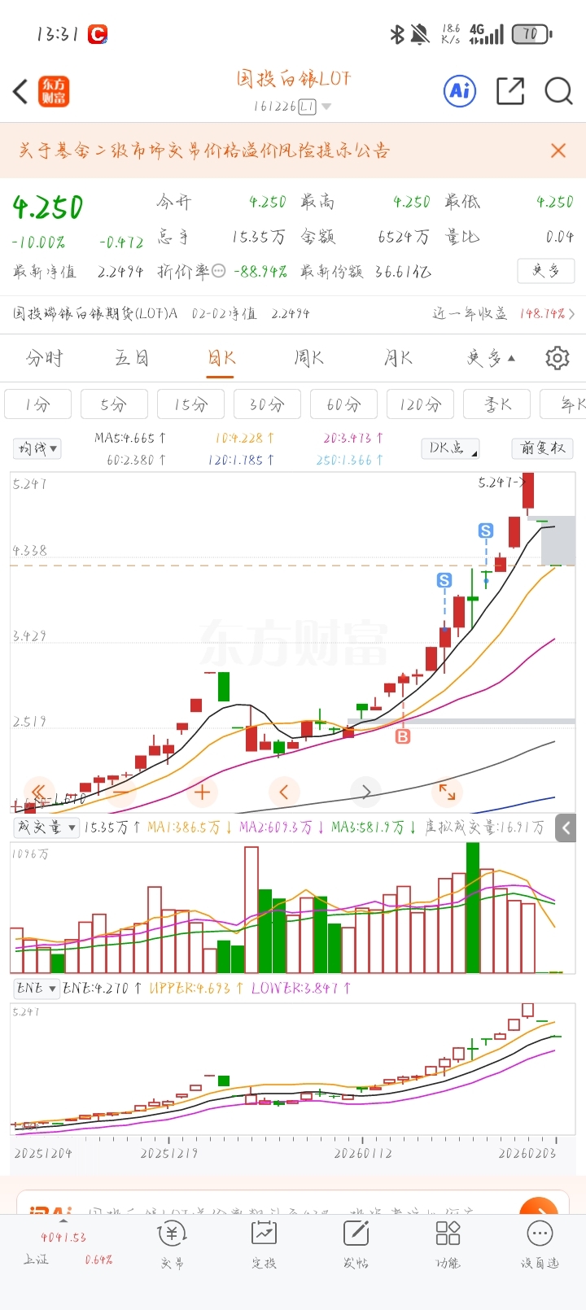Open 近一年收益 148.74% link
This screenshot has width=586, height=1310.
point(503,313)
